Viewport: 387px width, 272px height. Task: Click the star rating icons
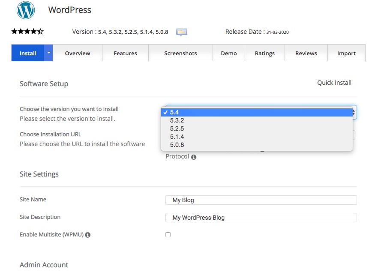pyautogui.click(x=27, y=32)
